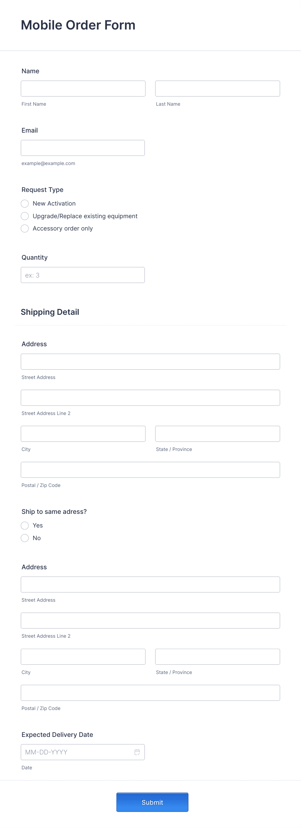Click the Last Name input field

click(217, 89)
